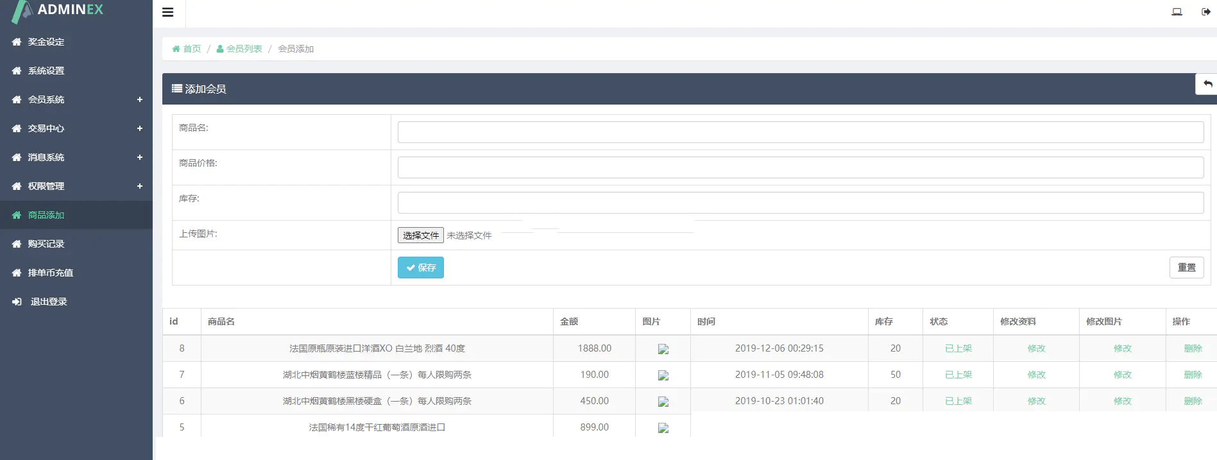
Task: Click the home icon beside 系统设置
Action: click(17, 71)
